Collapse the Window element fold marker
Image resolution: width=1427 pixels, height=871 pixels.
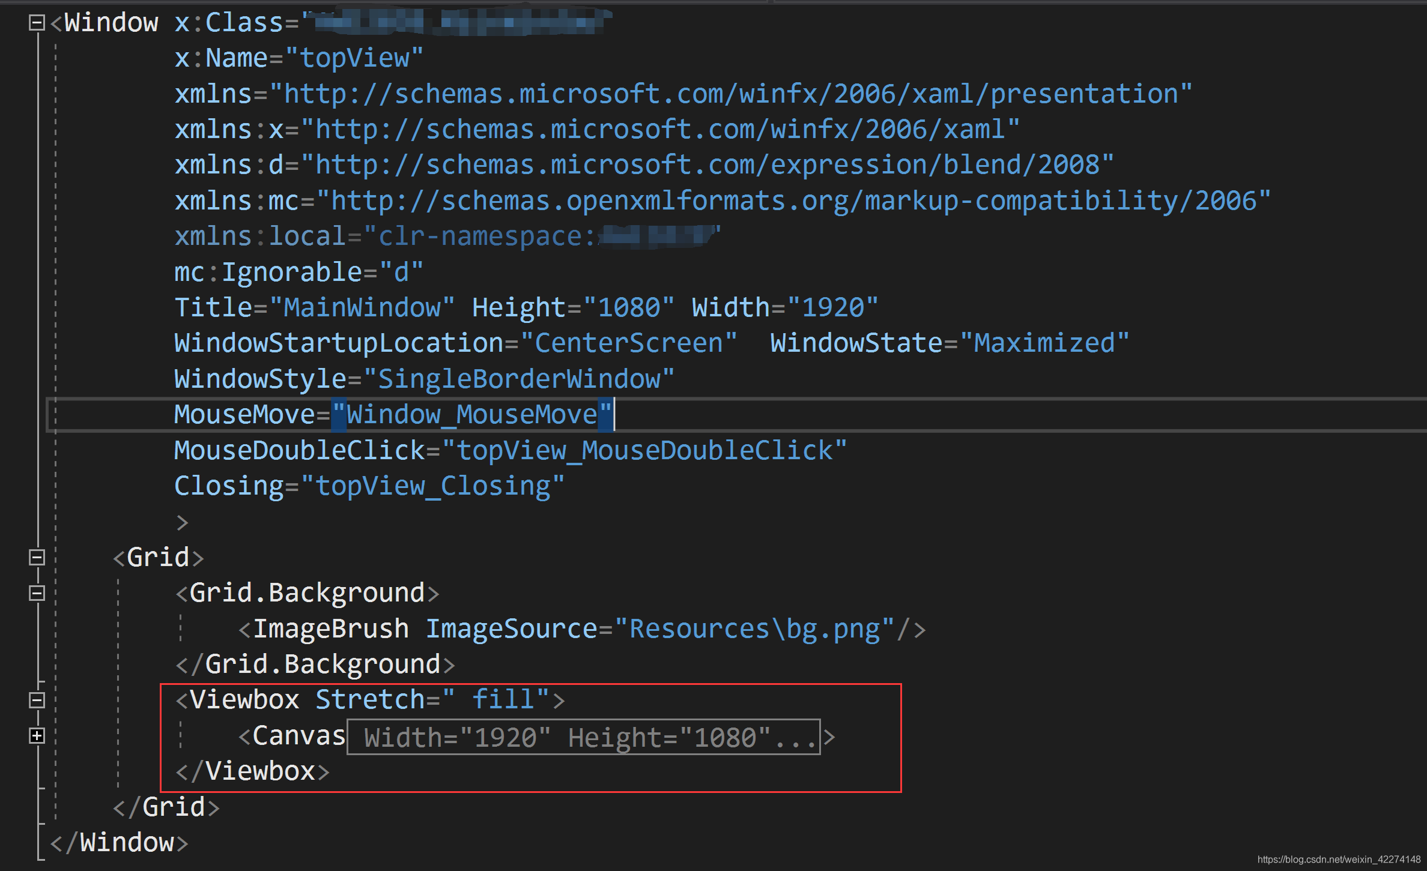[x=37, y=23]
